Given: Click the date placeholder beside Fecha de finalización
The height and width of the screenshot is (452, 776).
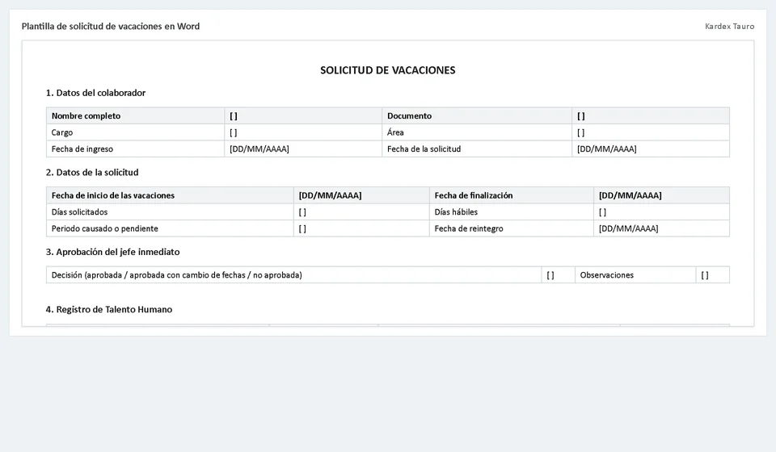Looking at the screenshot, I should coord(661,195).
